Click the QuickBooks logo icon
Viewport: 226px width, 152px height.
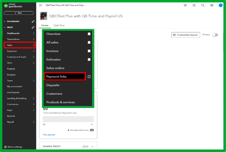pyautogui.click(x=6, y=6)
